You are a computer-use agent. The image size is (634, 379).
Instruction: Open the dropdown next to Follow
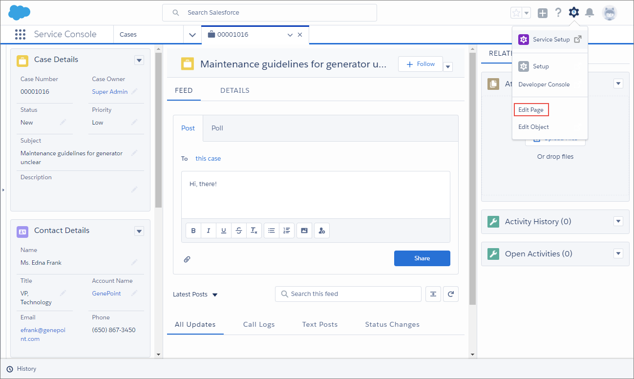click(x=448, y=67)
